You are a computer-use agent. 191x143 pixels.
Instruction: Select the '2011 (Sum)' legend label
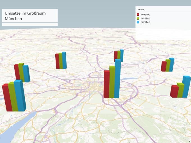pyautogui.click(x=145, y=18)
